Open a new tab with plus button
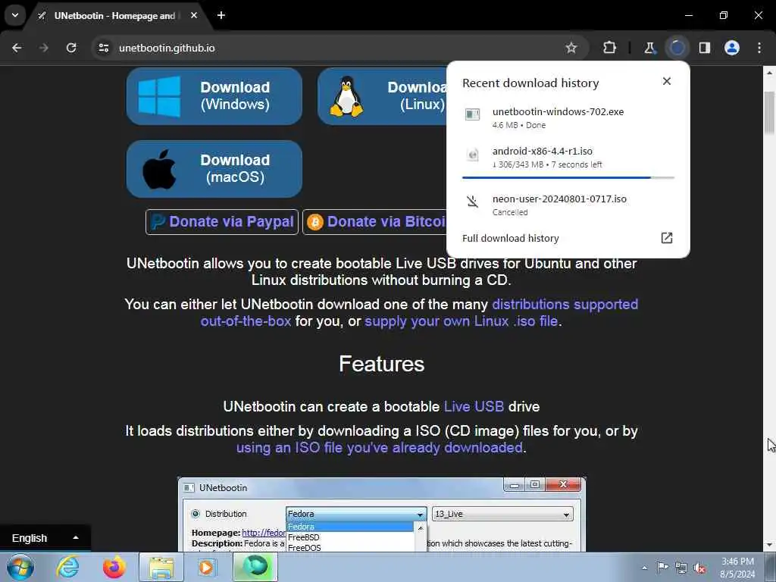This screenshot has width=776, height=582. (221, 15)
